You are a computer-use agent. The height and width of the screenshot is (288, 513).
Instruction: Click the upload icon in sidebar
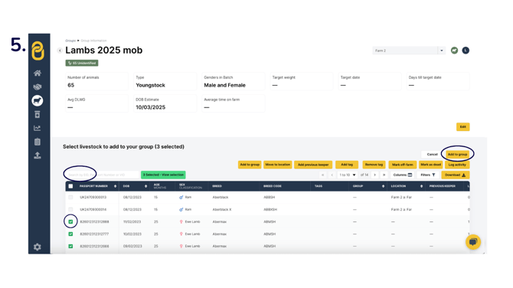(38, 155)
